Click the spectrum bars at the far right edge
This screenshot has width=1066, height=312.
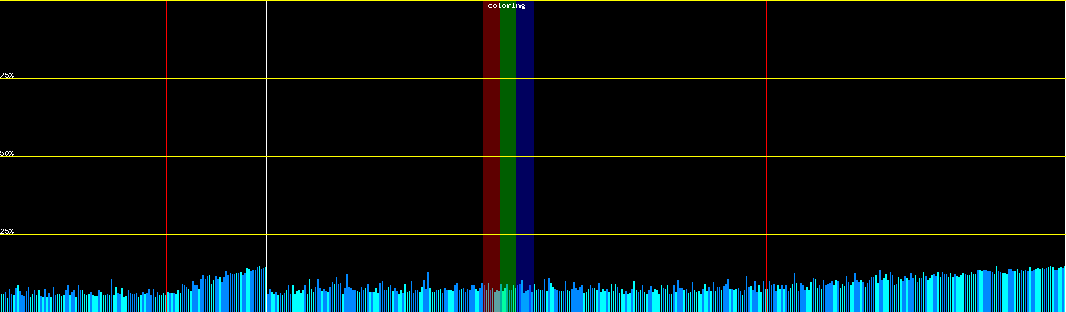click(x=1061, y=291)
